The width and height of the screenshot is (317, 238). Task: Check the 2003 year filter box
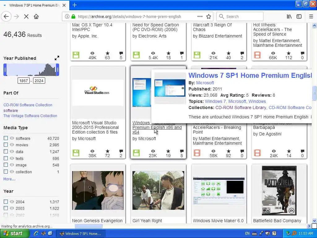coord(6,208)
